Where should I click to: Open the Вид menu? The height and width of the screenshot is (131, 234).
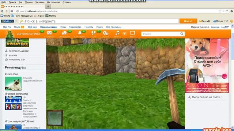(x=20, y=2)
